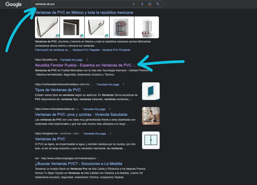Translate the winglass.mx page
Image resolution: width=257 pixels, height=185 pixels.
coord(95,134)
